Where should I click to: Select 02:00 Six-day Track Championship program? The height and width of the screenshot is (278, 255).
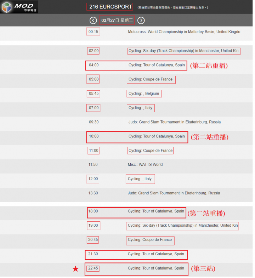point(126,52)
